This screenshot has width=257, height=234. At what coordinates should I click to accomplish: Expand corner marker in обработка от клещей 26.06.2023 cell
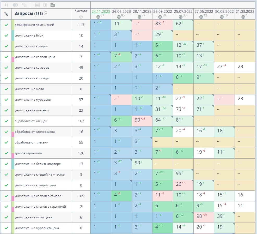tap(130, 117)
